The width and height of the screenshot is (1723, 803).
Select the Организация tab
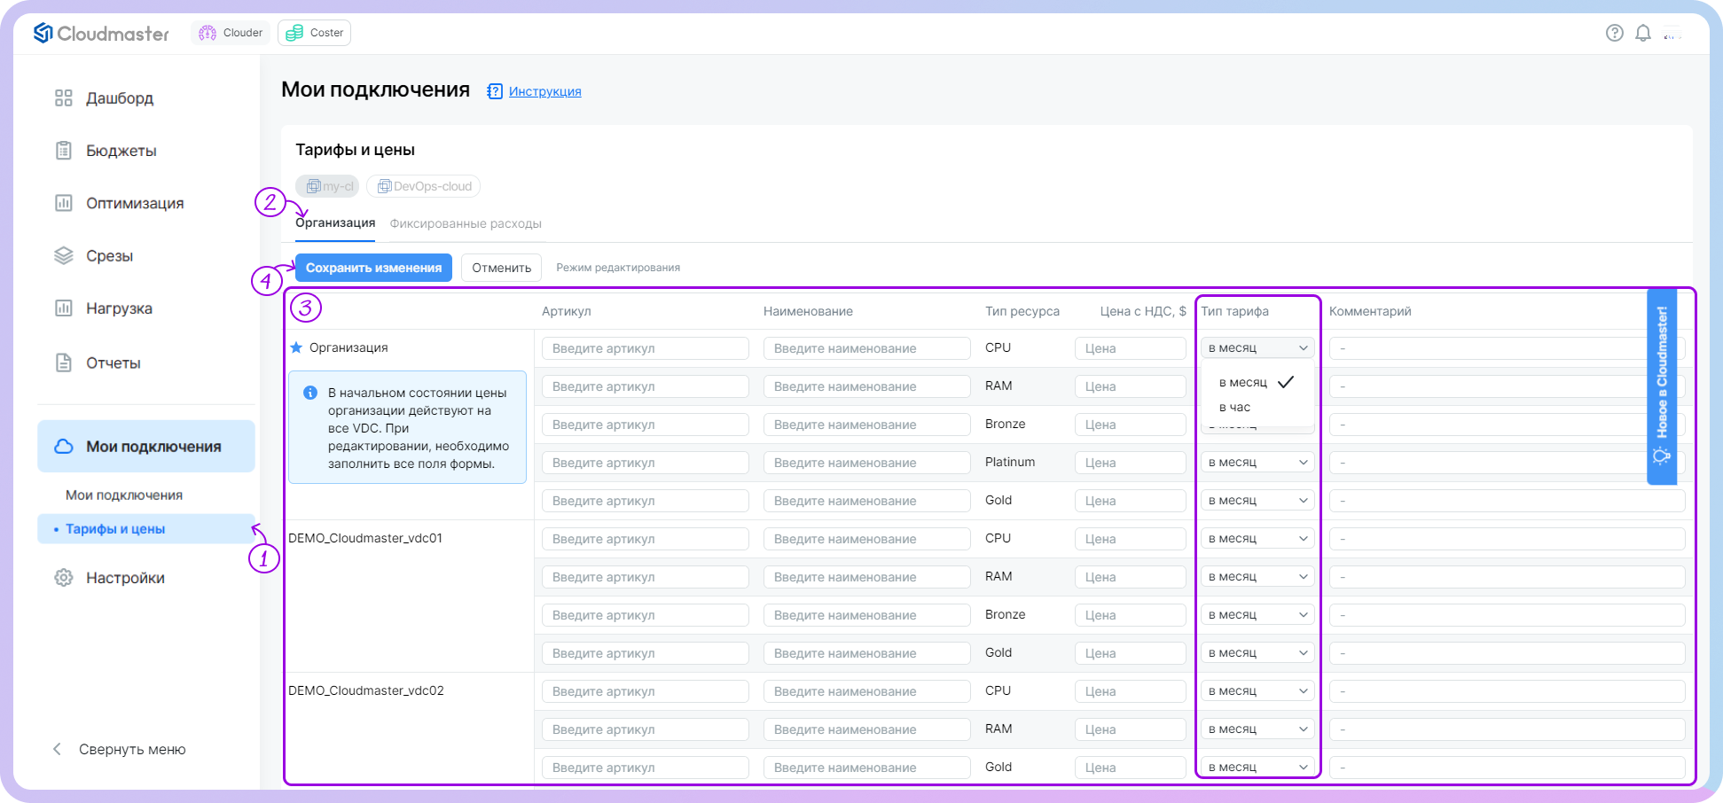[x=335, y=223]
